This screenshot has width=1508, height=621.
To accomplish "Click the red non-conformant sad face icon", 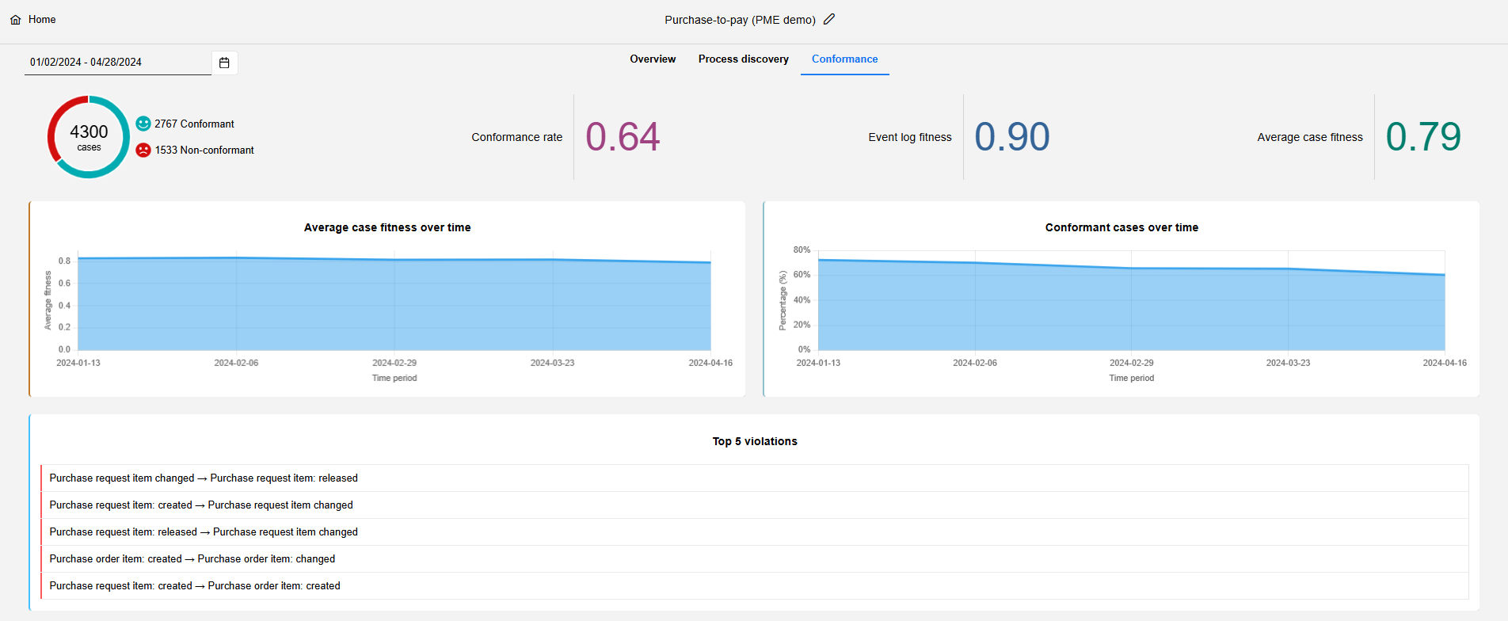I will 143,150.
